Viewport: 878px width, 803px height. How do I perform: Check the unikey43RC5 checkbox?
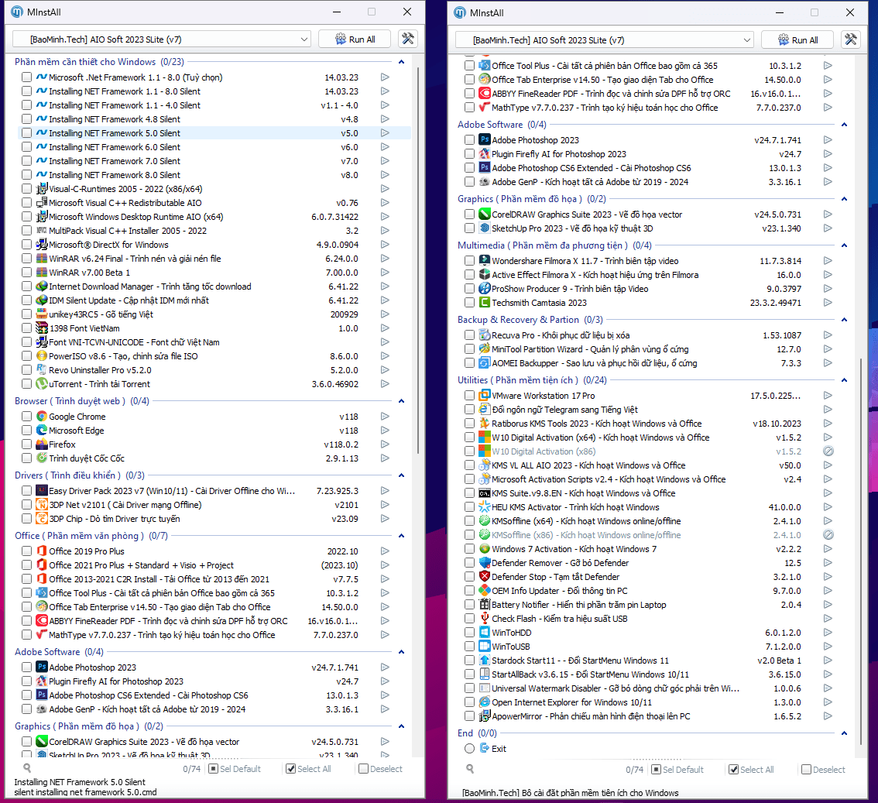[x=26, y=314]
